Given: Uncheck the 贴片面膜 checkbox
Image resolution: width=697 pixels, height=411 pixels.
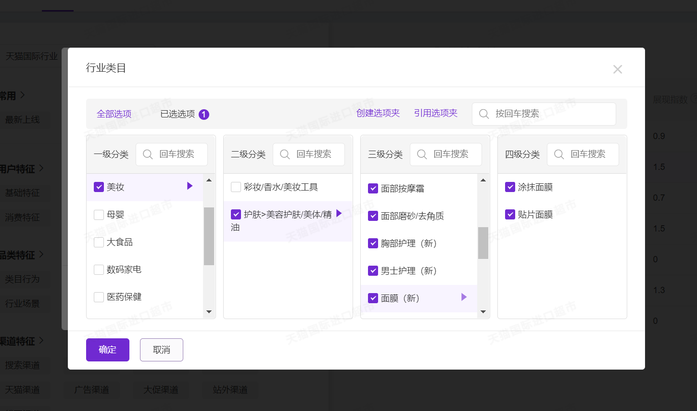Looking at the screenshot, I should (x=510, y=215).
